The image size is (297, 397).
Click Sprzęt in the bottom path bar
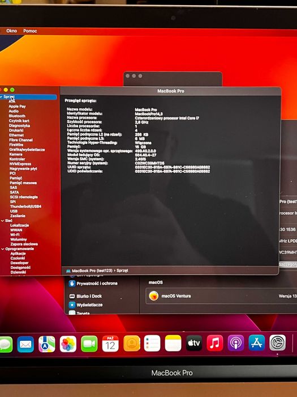click(122, 271)
